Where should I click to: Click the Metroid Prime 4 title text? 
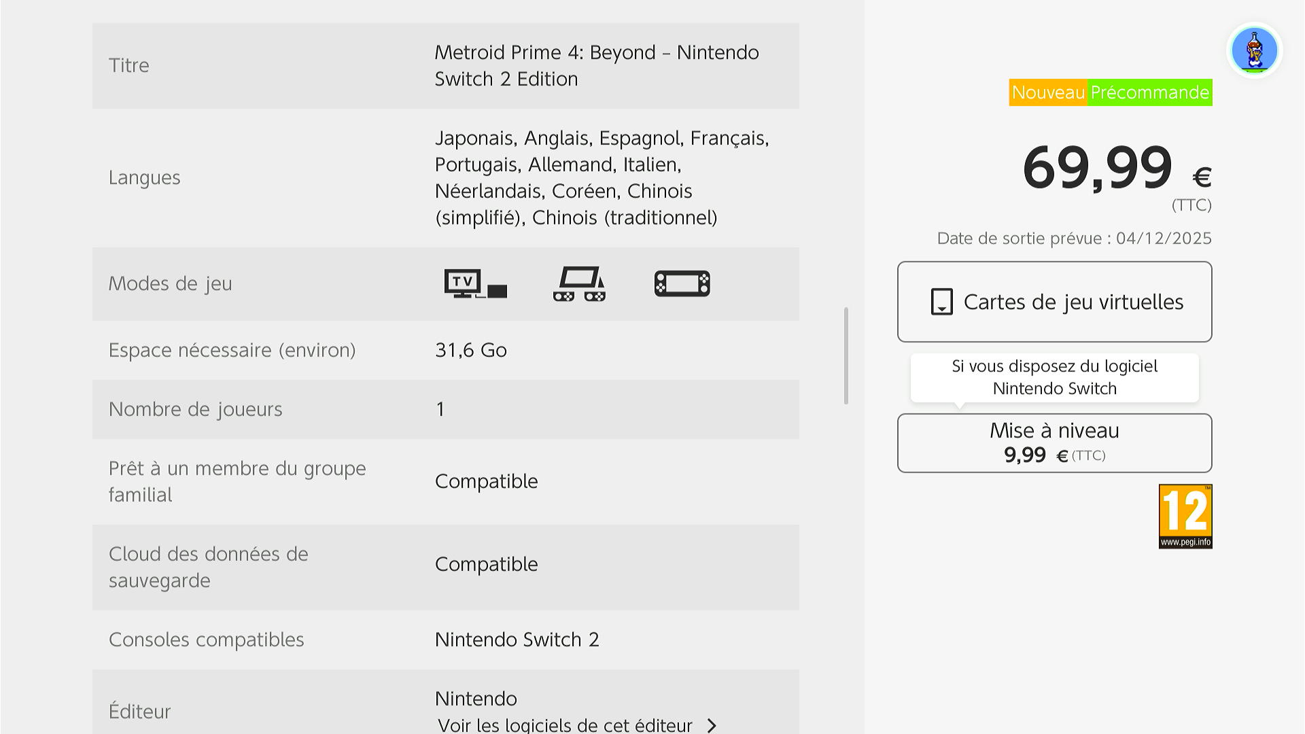pyautogui.click(x=596, y=65)
